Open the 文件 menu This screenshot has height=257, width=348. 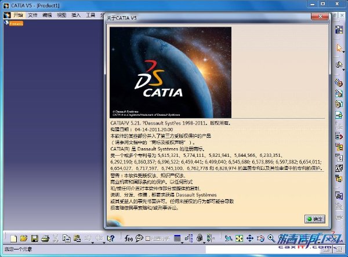tap(32, 15)
